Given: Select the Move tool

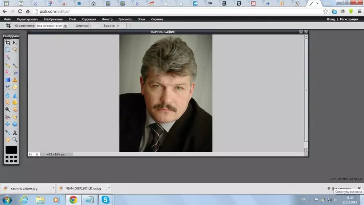Looking at the screenshot, I should 15,43.
